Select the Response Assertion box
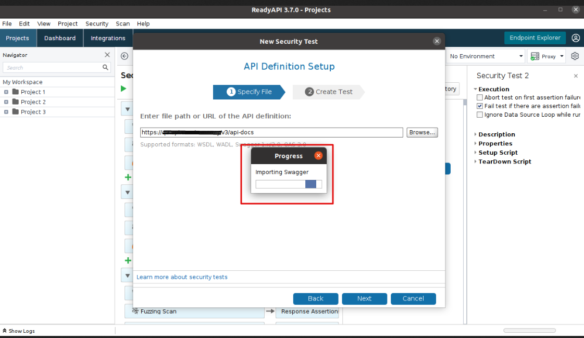 tap(307, 311)
